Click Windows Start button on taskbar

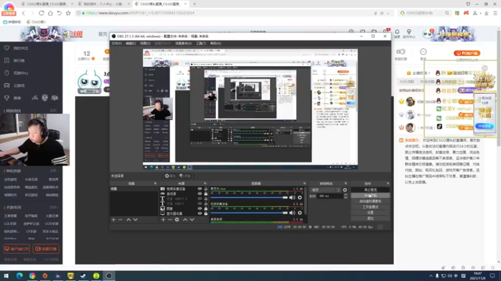coord(6,276)
